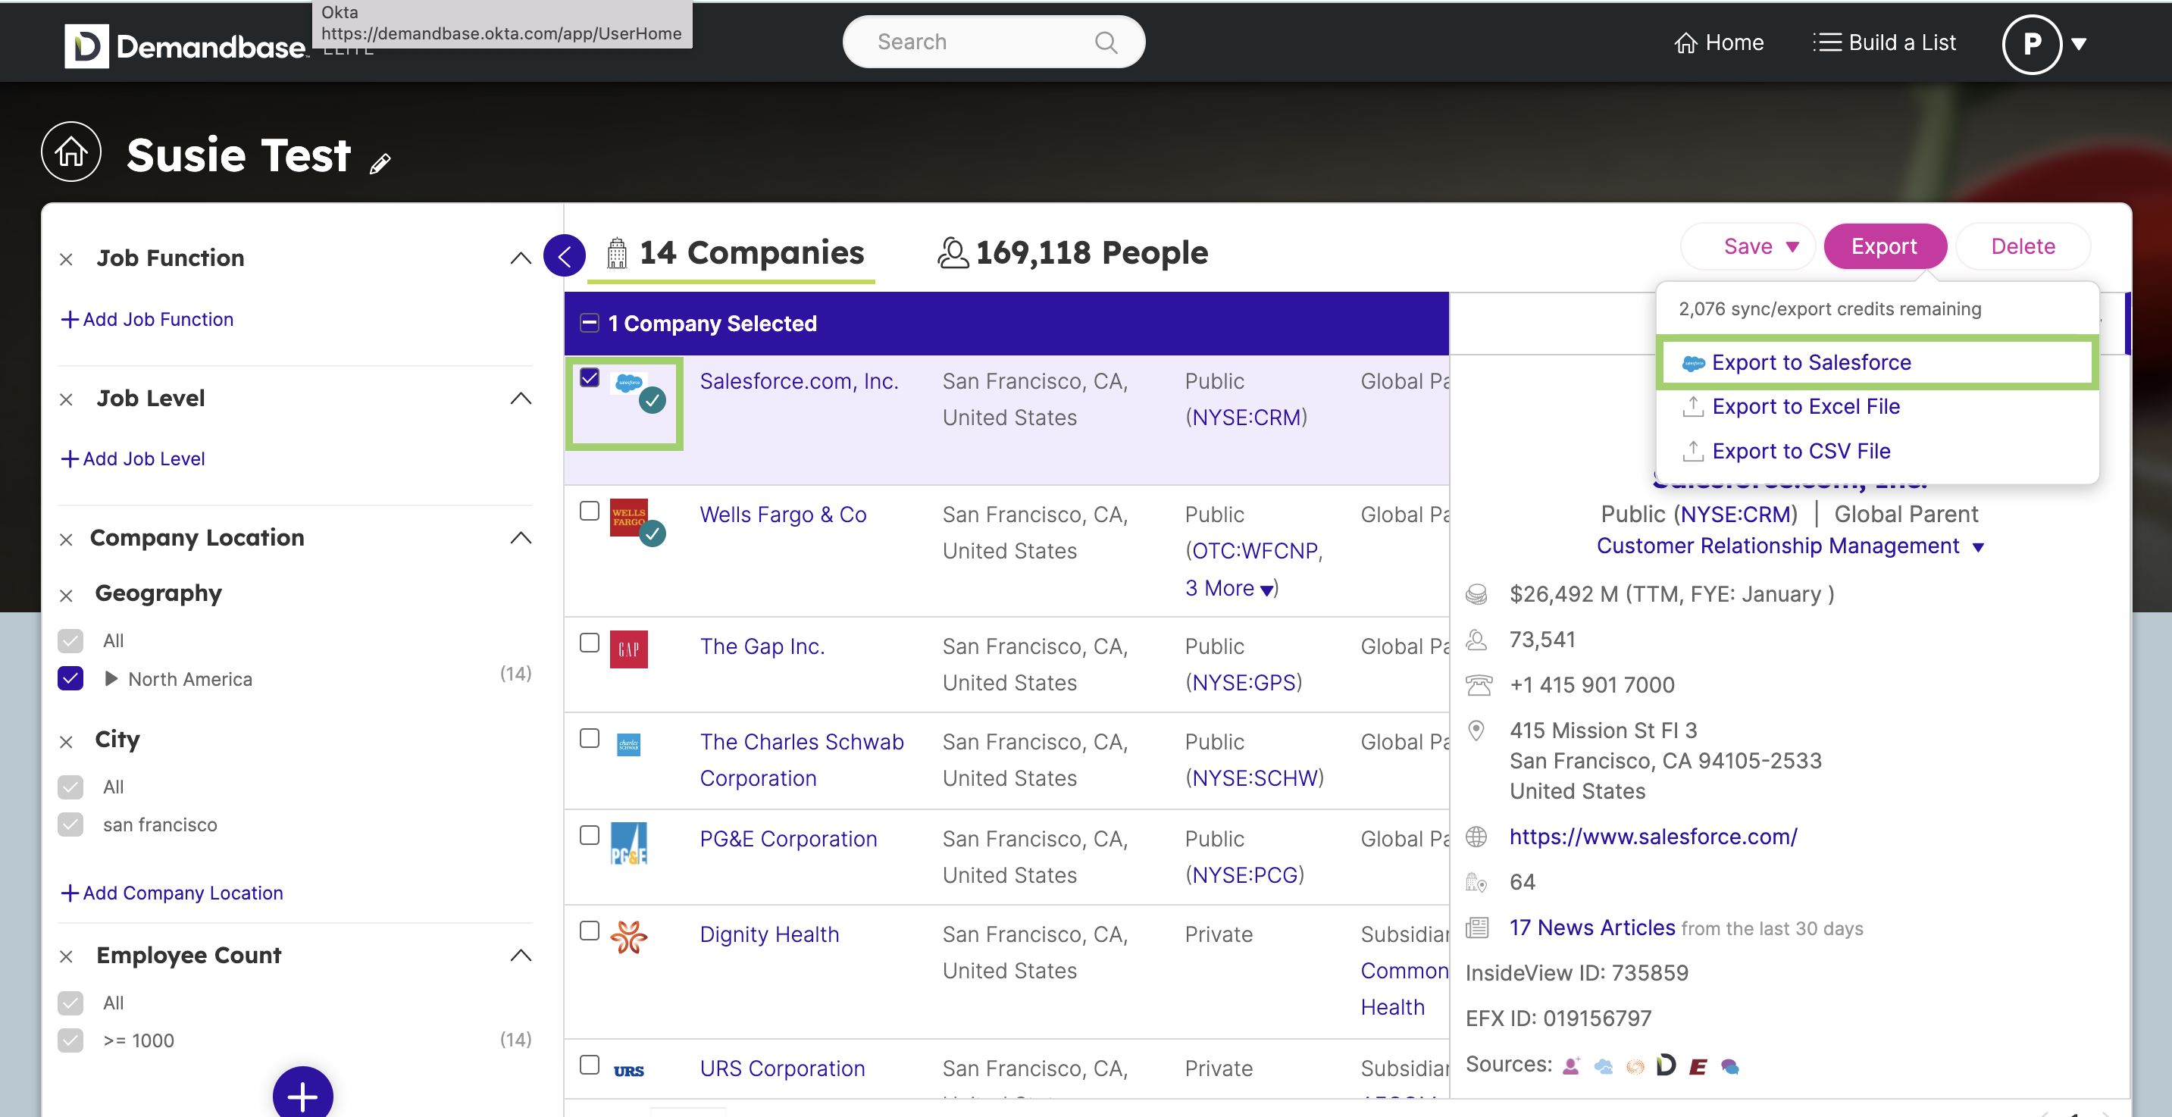Check the Charles Schwab Corporation row checkbox
The height and width of the screenshot is (1117, 2172).
pyautogui.click(x=590, y=737)
